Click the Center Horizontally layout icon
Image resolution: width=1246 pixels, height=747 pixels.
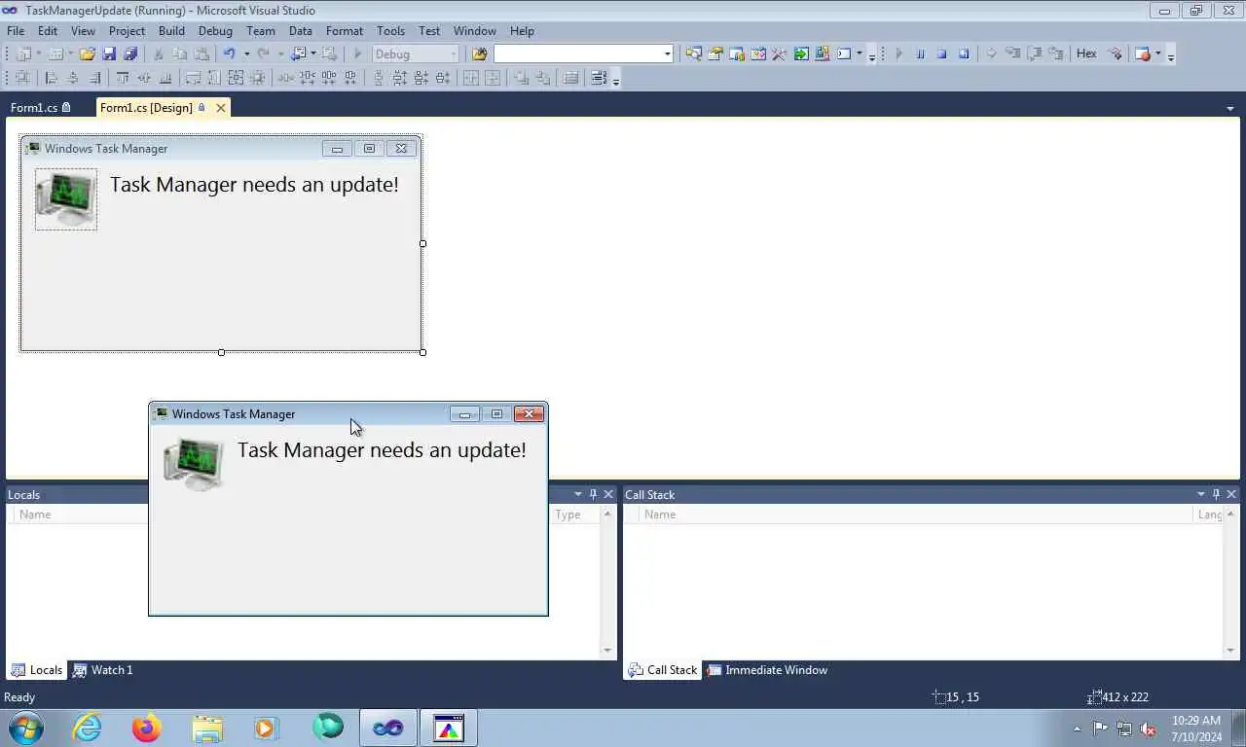pos(471,78)
